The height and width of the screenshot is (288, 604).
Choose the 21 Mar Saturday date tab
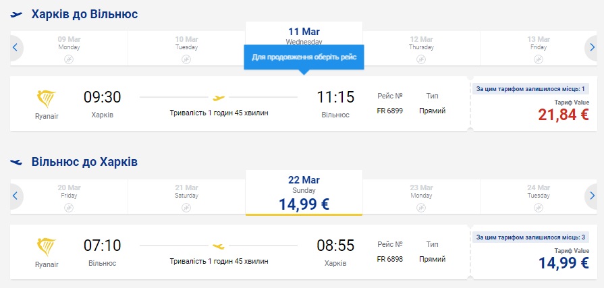(x=186, y=196)
